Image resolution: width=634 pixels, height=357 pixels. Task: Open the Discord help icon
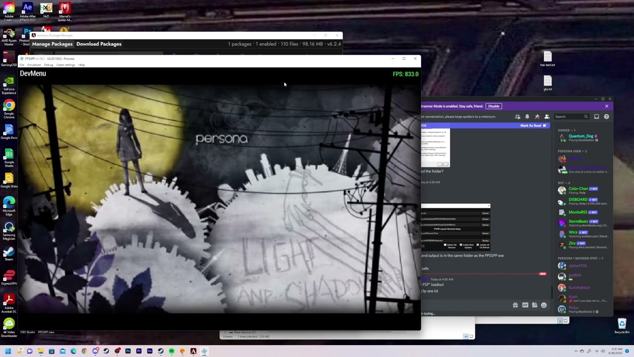coord(606,117)
